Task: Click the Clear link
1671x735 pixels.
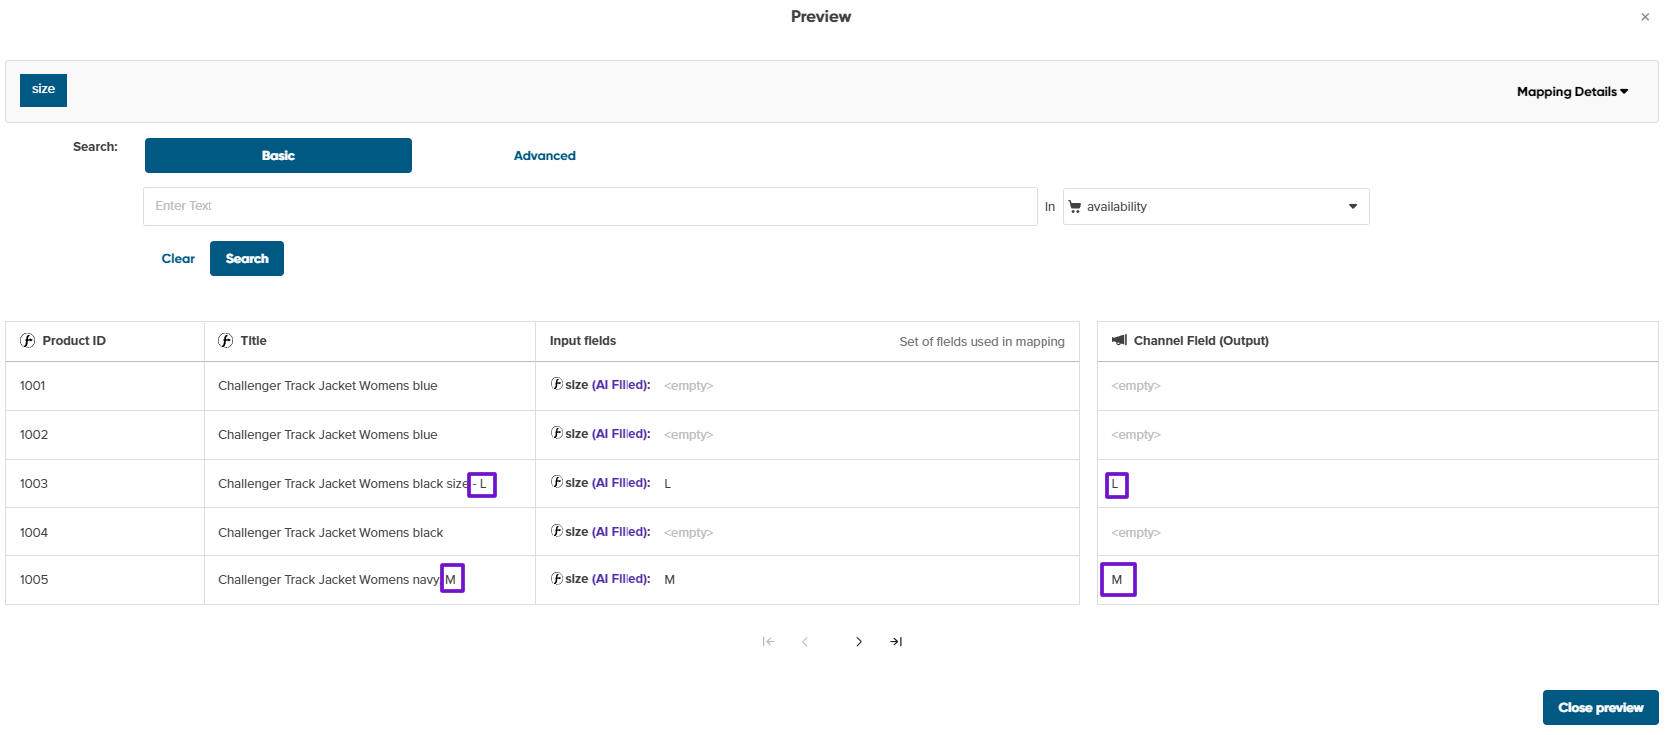Action: tap(178, 259)
